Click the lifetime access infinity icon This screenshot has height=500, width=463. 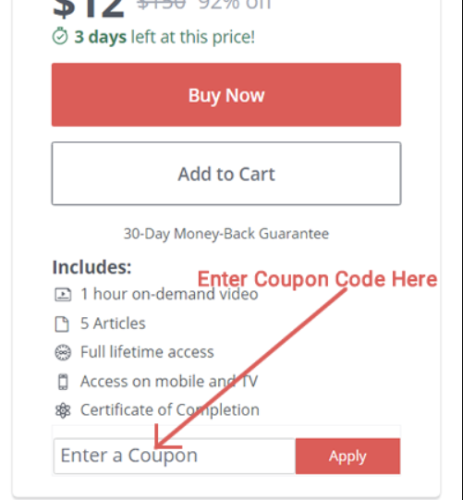coord(63,352)
